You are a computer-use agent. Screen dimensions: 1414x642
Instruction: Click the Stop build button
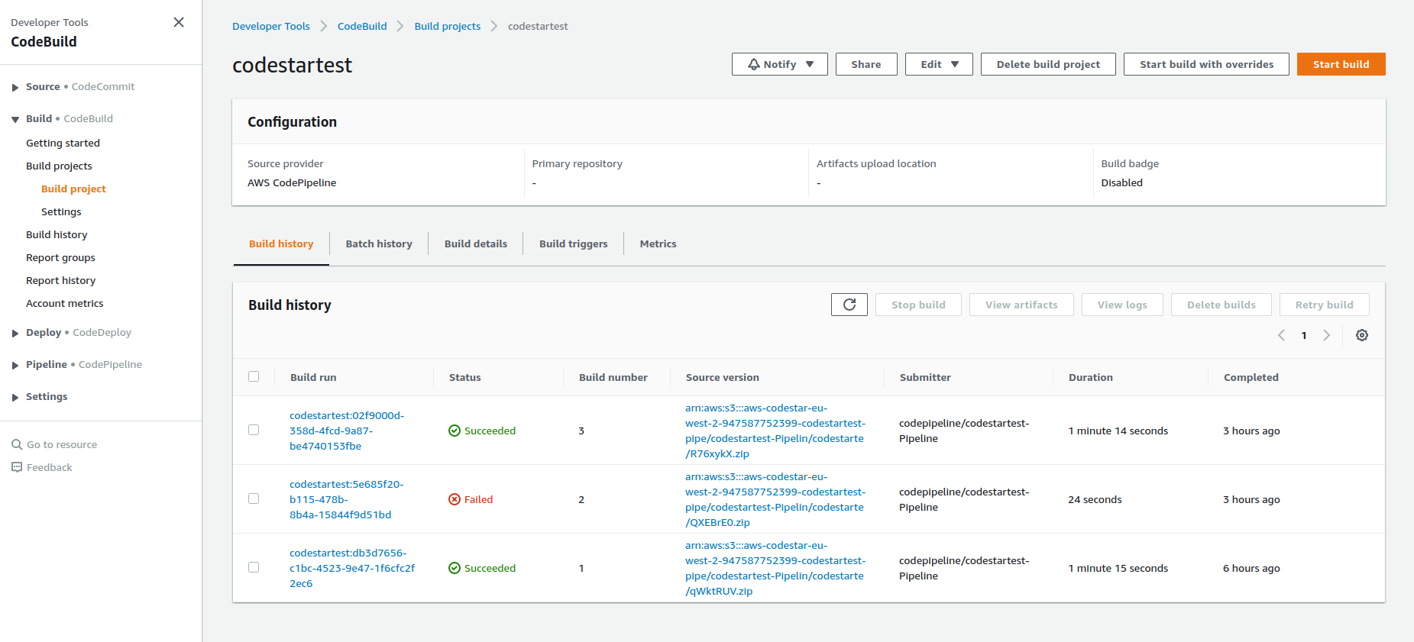click(x=918, y=305)
